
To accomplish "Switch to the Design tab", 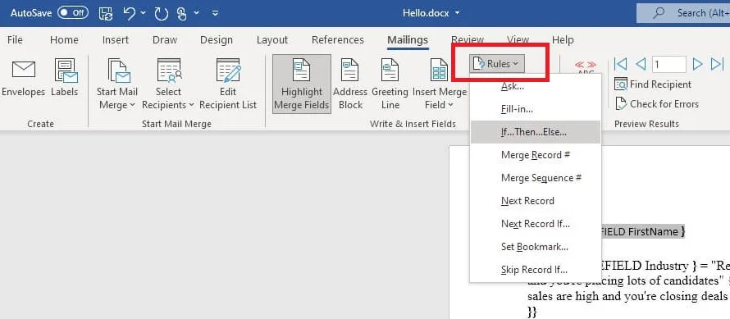I will (216, 40).
